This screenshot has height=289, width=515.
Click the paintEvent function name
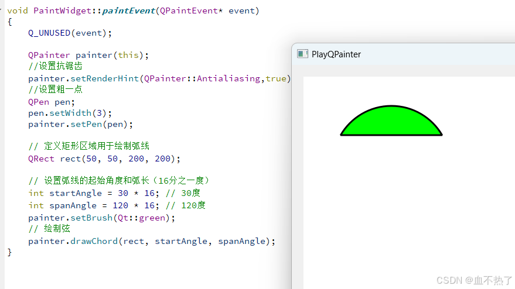point(128,11)
